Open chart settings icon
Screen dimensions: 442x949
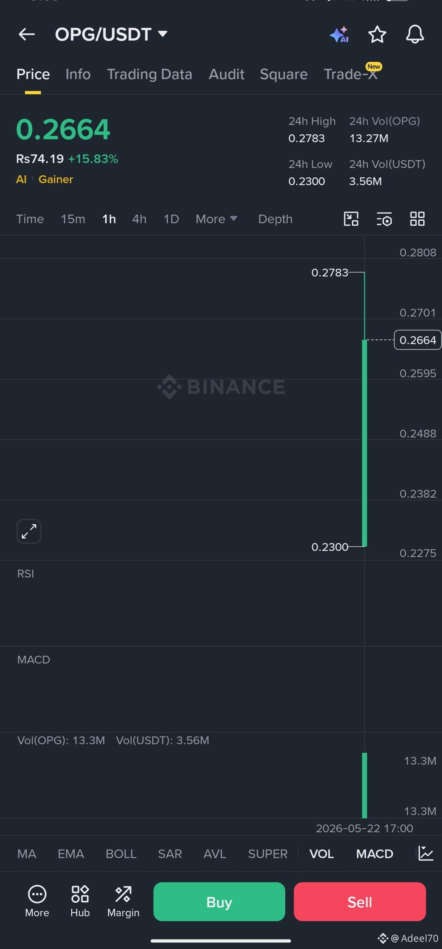384,219
